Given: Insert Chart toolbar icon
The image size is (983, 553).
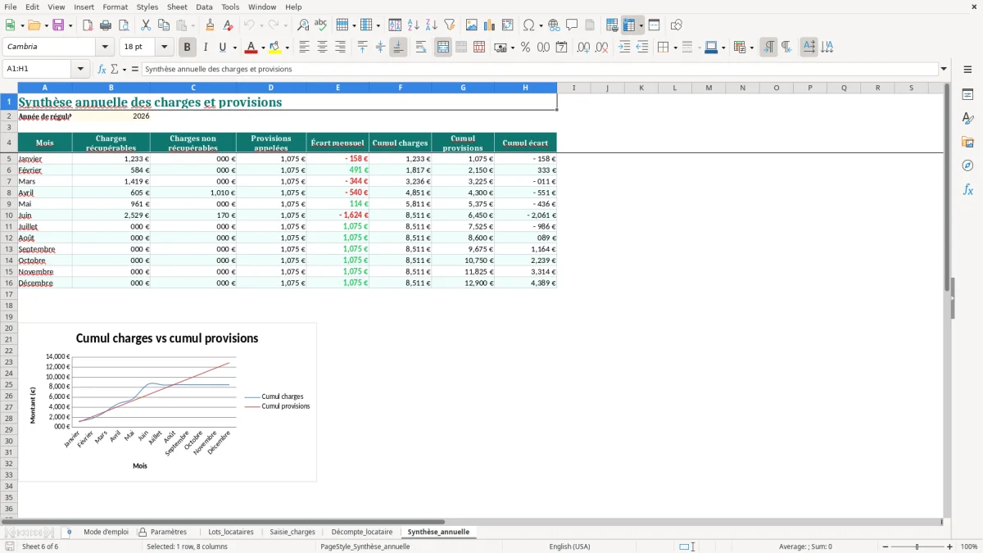Looking at the screenshot, I should pyautogui.click(x=490, y=25).
